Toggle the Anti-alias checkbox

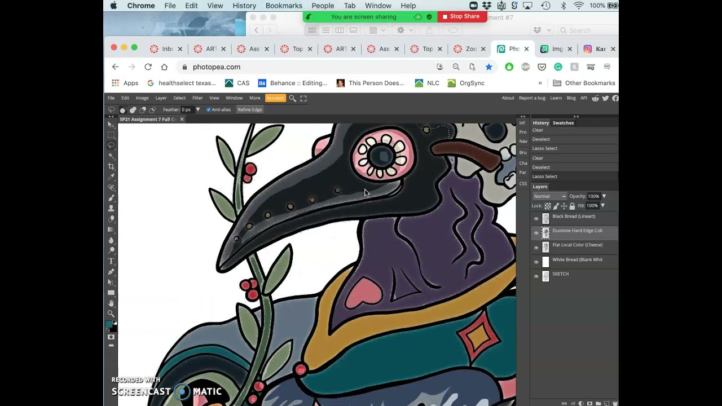pyautogui.click(x=209, y=109)
